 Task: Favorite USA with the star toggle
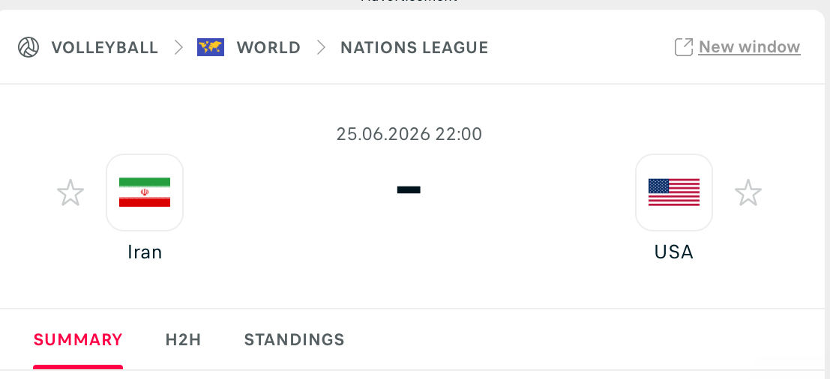coord(748,192)
